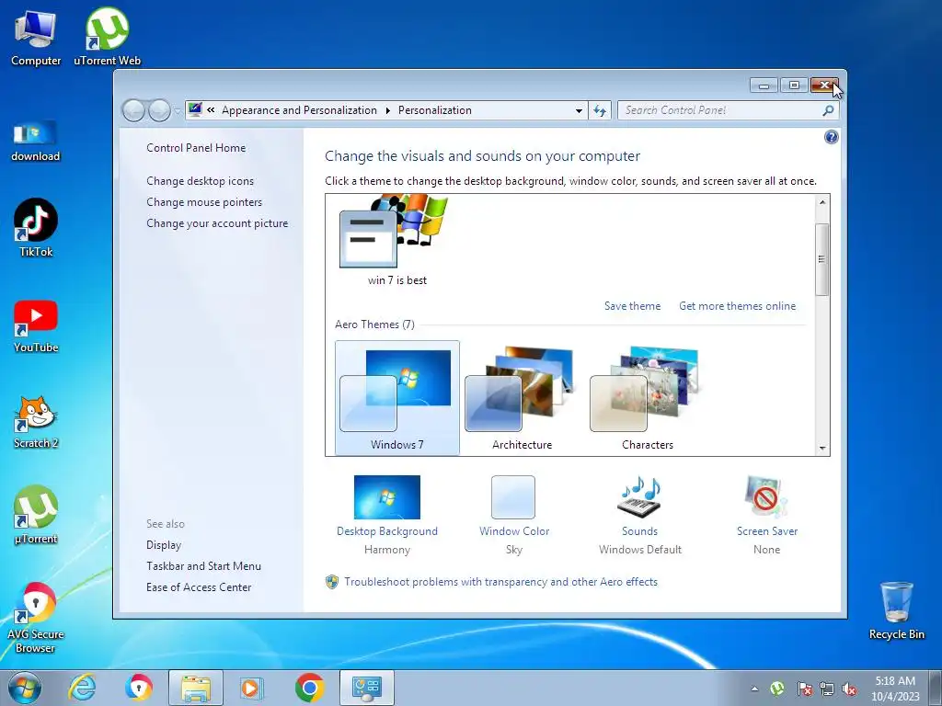The width and height of the screenshot is (942, 706).
Task: Minimize the Personalization window
Action: 764,85
